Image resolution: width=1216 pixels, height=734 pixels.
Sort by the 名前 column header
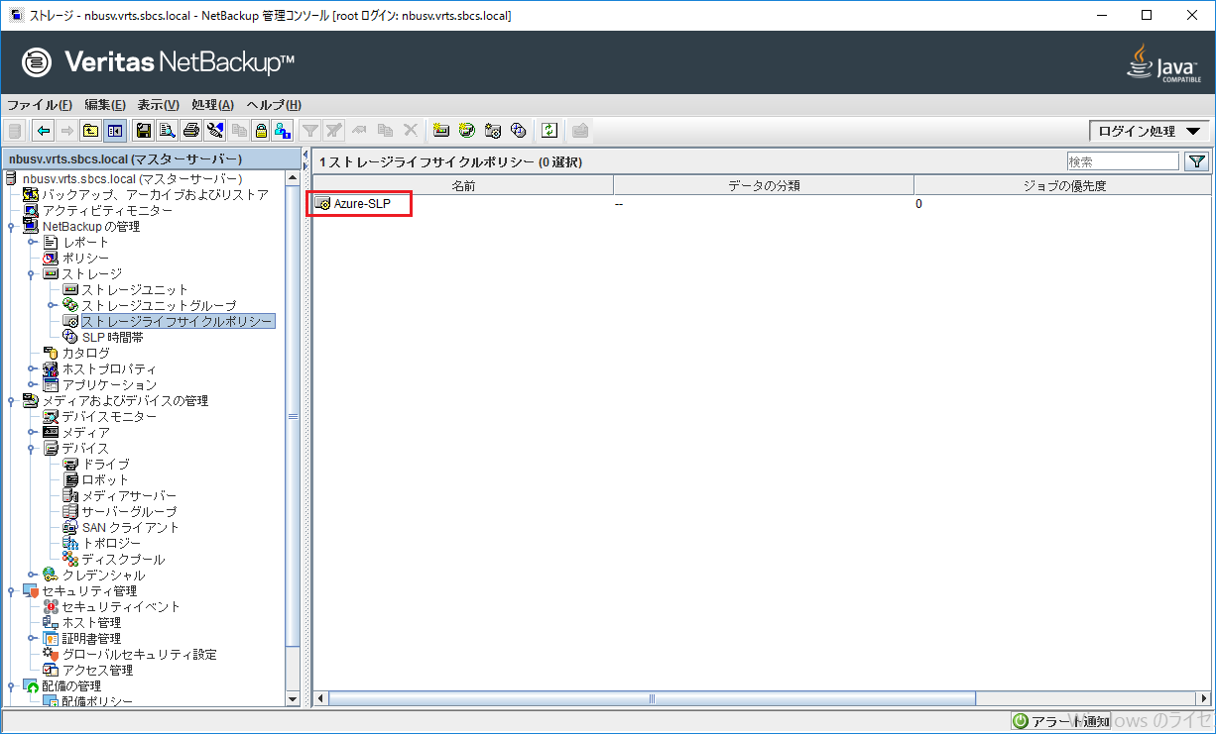463,185
